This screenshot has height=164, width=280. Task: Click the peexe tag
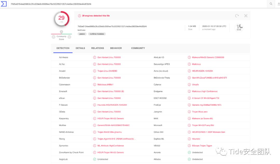coord(82,34)
